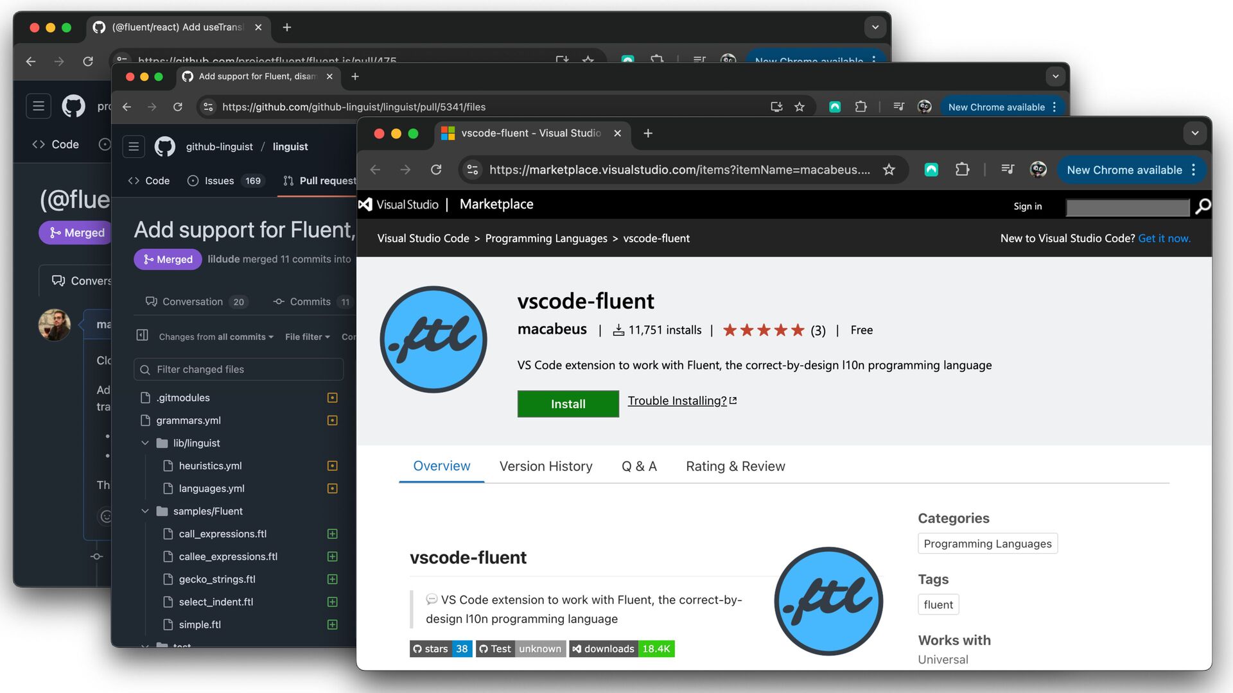
Task: Click the GitHub logo in the linguist window
Action: pos(165,147)
